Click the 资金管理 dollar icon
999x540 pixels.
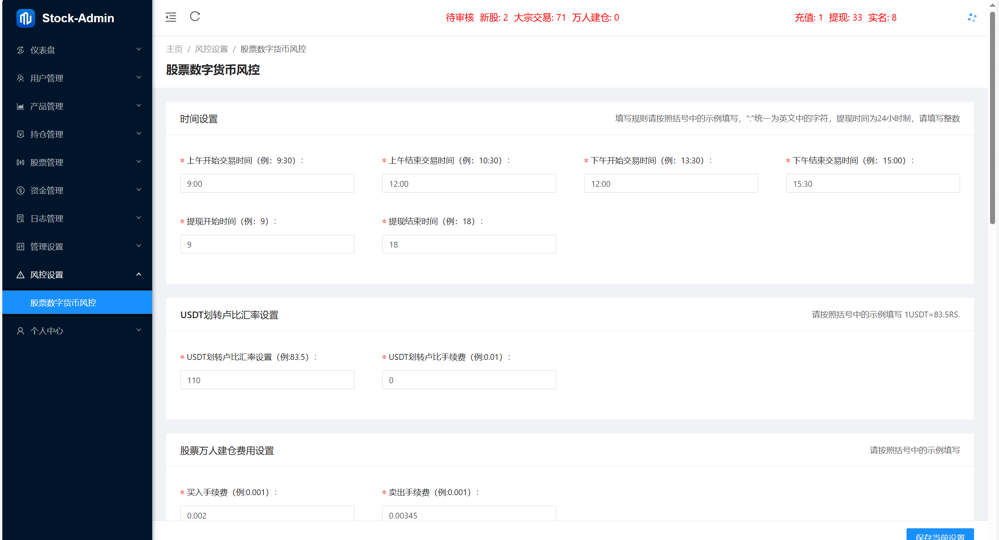coord(21,190)
